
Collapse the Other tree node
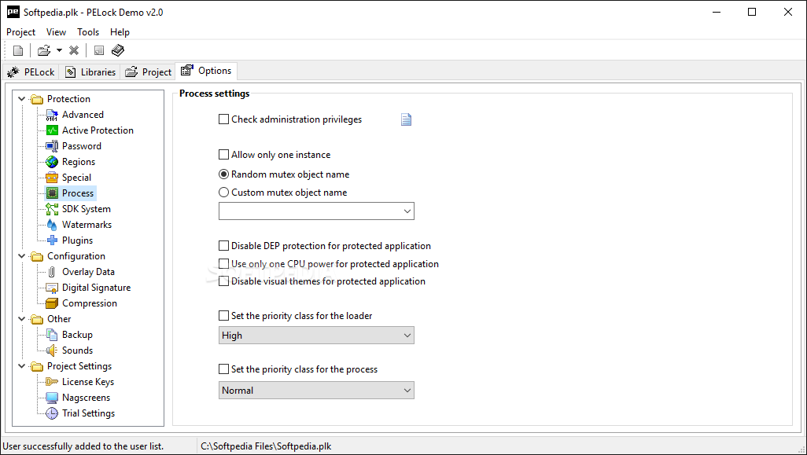21,319
